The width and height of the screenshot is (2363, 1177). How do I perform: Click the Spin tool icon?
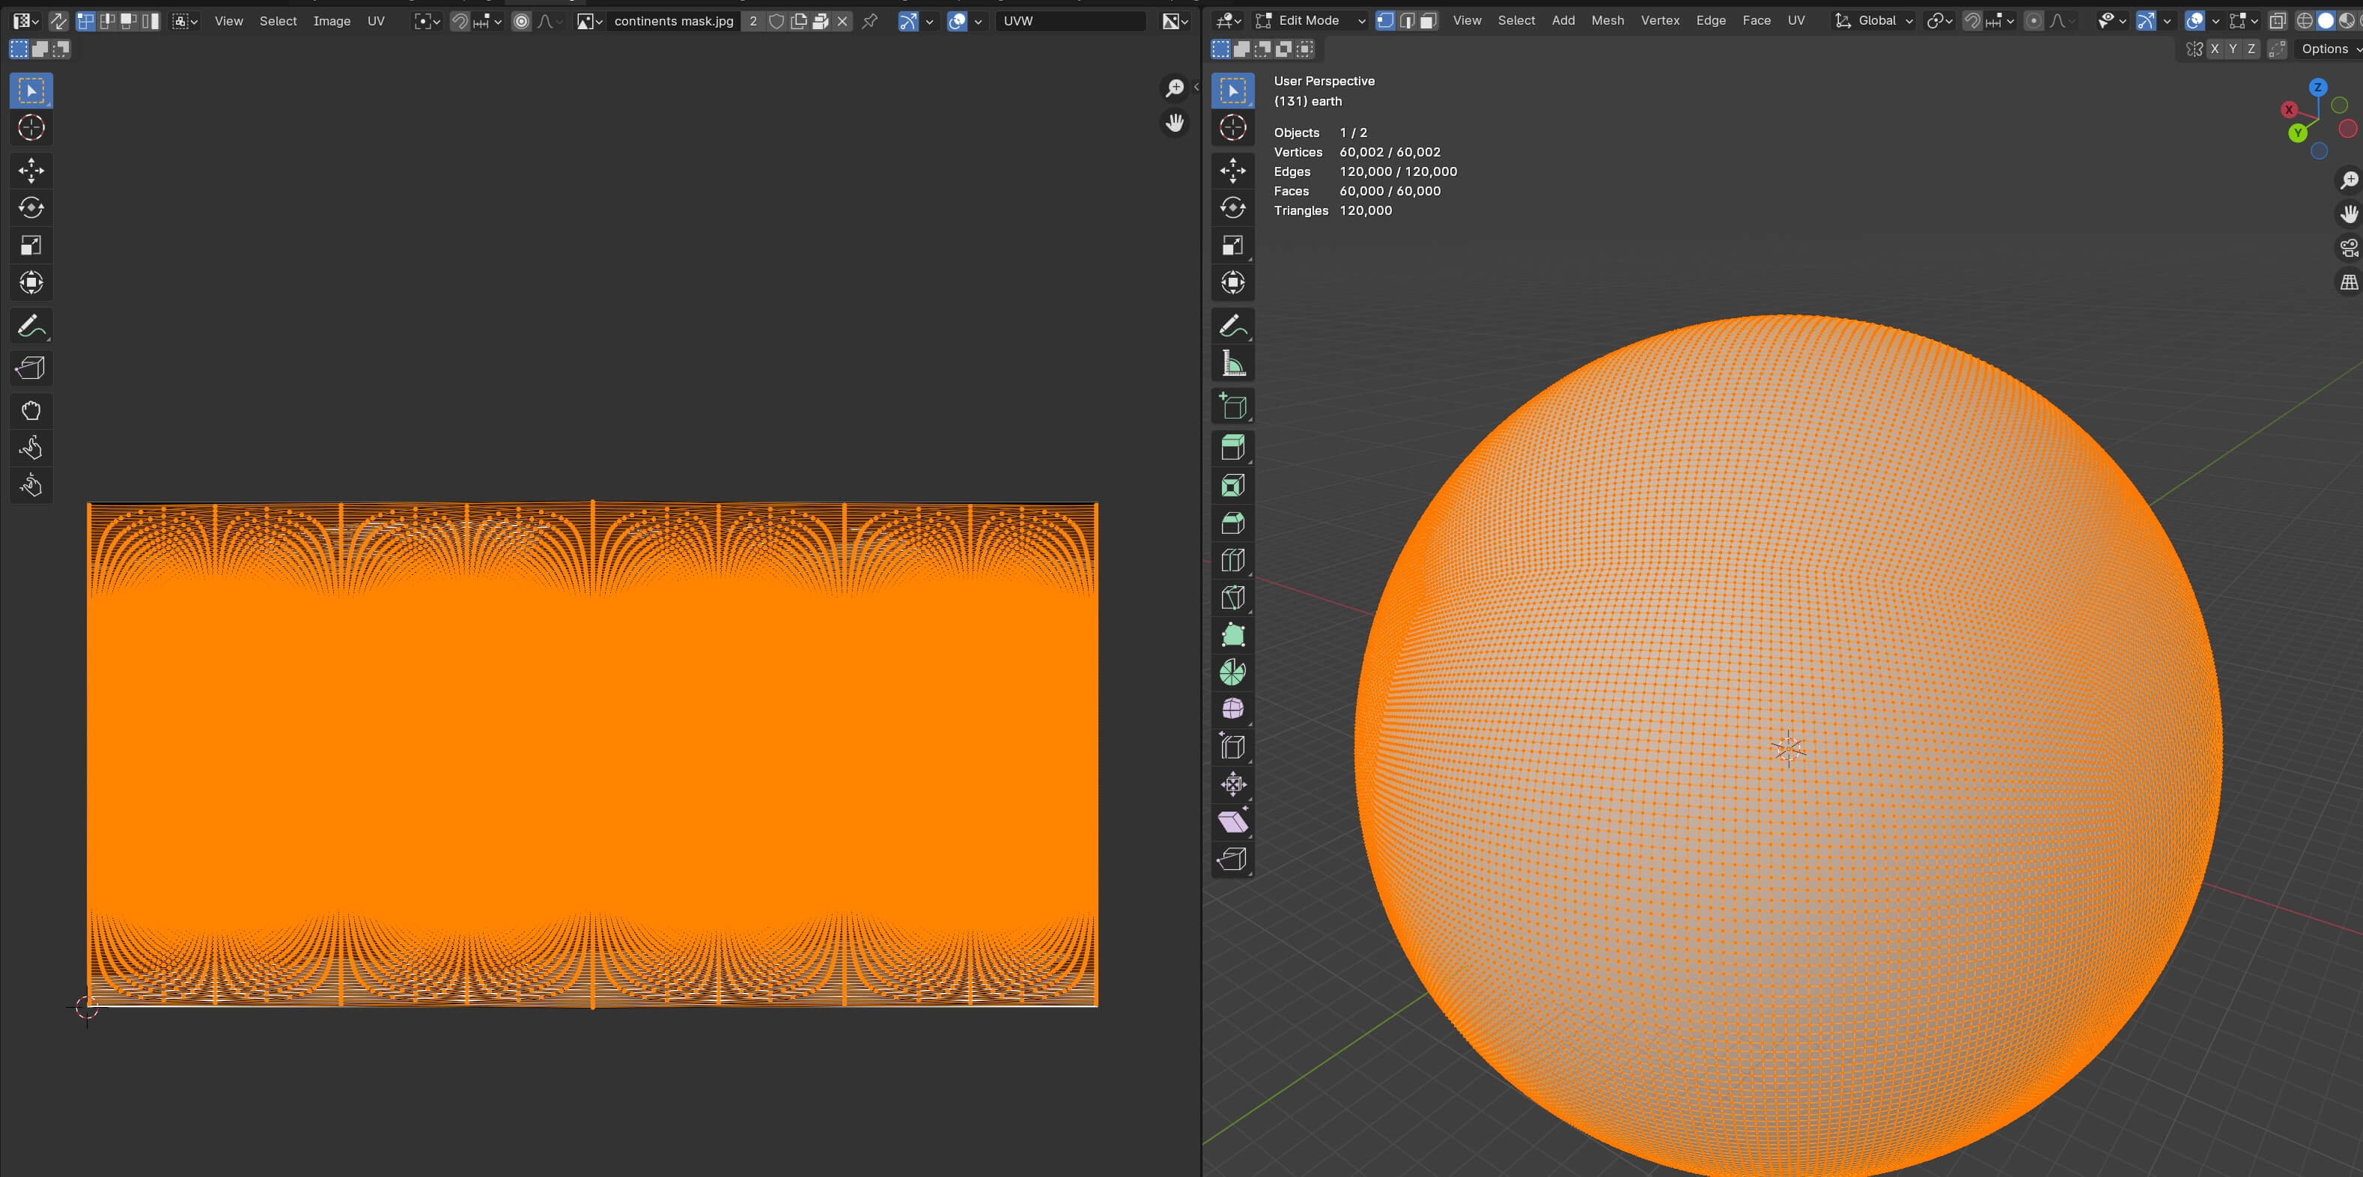point(1233,672)
